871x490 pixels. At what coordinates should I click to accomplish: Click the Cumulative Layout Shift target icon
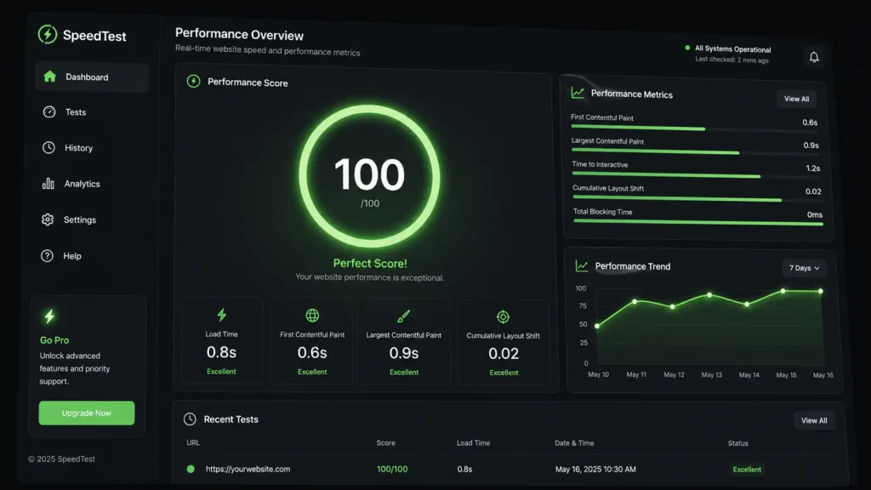pos(504,316)
